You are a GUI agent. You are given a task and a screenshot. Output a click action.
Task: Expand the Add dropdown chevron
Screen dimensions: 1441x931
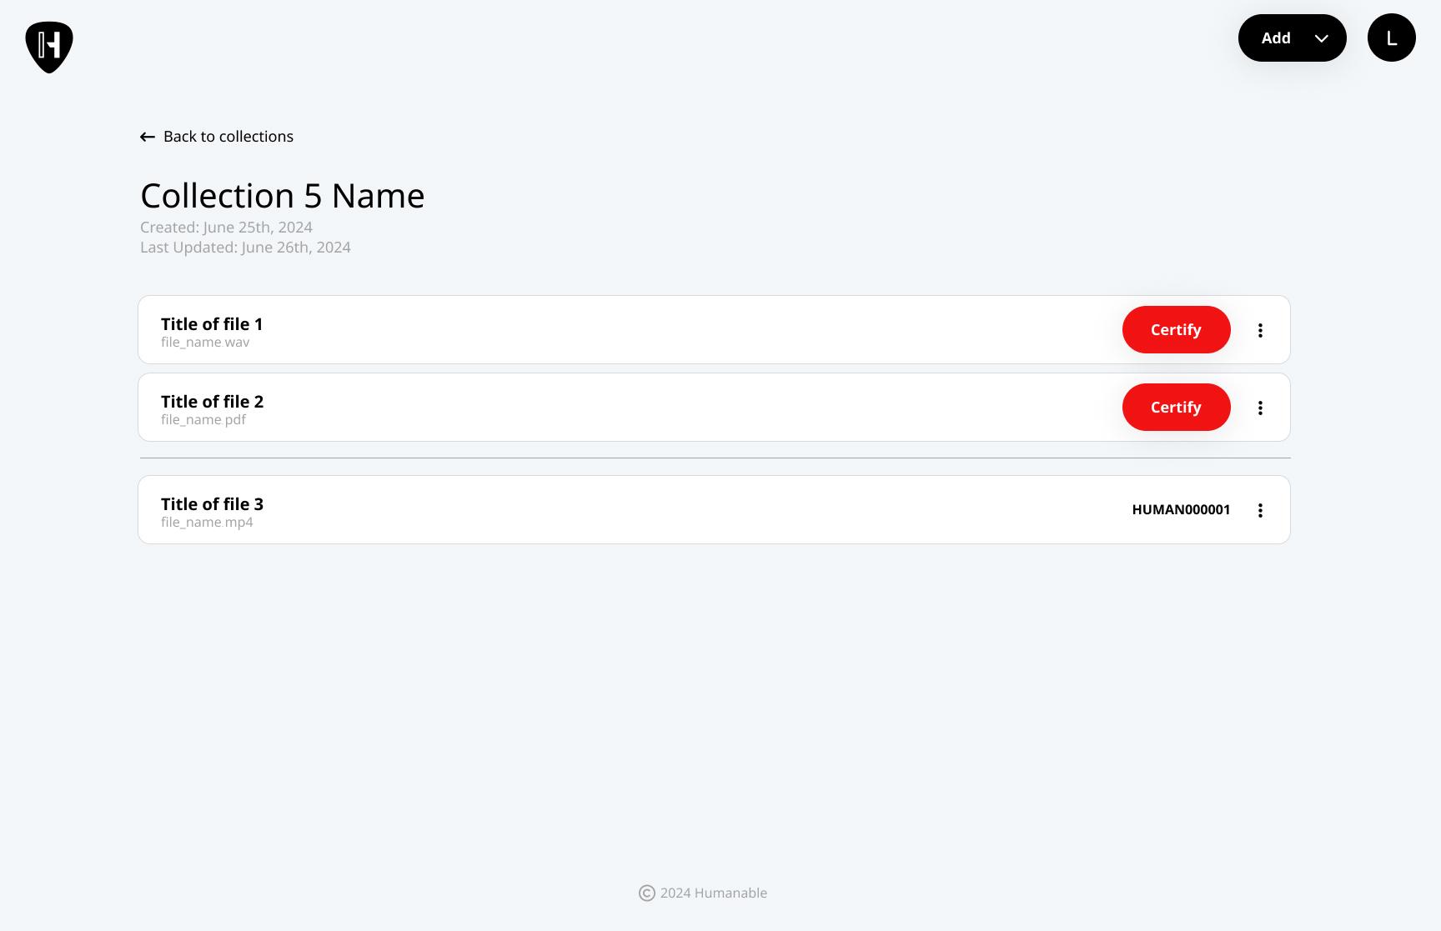(x=1321, y=38)
